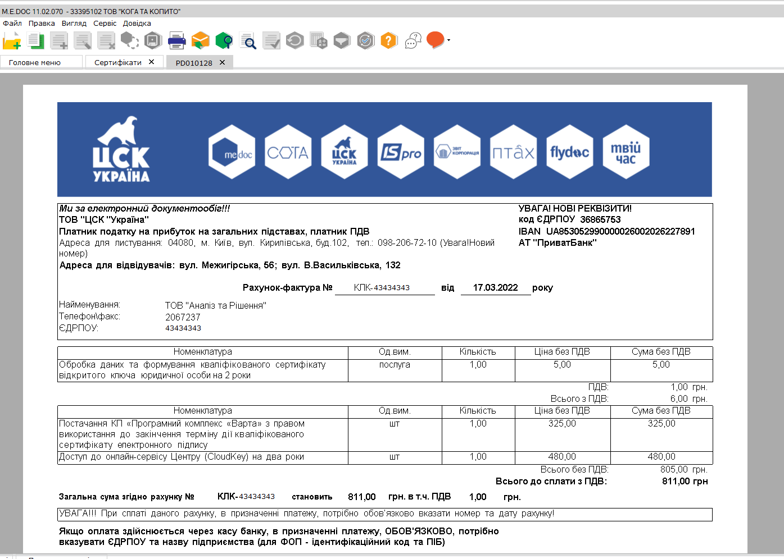Click the ПТАХ hexagon logo
The image size is (784, 559).
click(514, 152)
